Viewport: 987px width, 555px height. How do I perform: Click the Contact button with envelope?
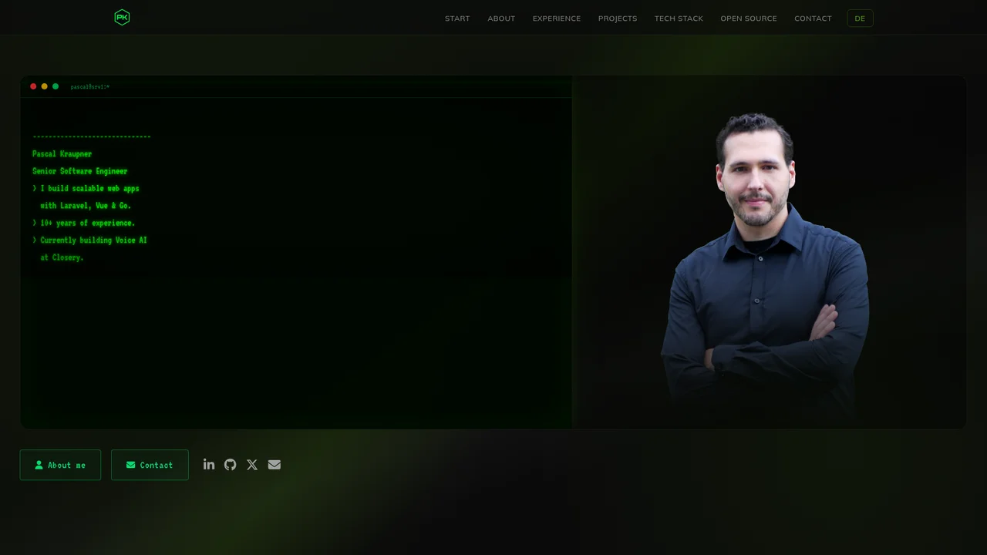(150, 465)
